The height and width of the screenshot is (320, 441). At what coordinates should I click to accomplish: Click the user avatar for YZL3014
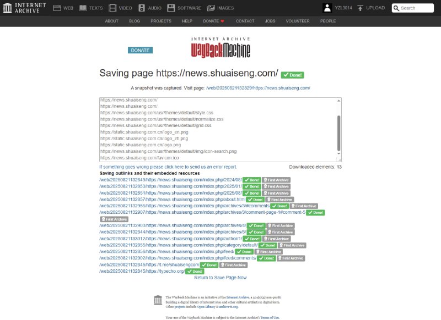pos(327,8)
